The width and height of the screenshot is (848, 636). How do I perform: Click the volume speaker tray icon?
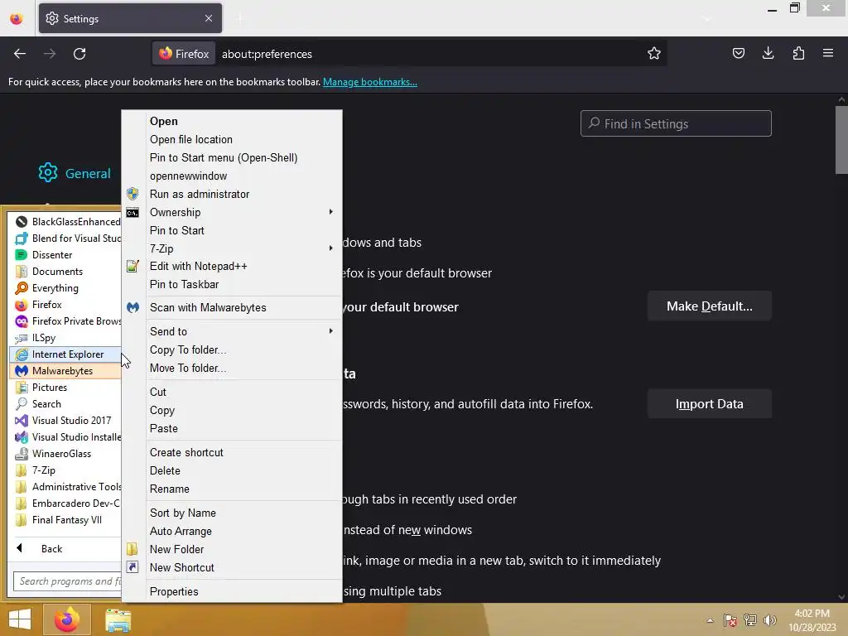point(769,620)
